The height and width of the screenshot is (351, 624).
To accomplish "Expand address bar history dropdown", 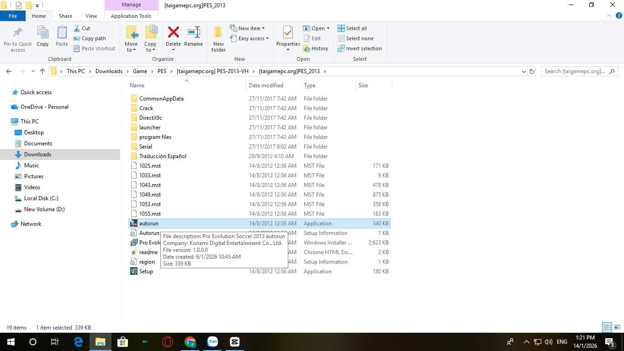I will coord(524,71).
